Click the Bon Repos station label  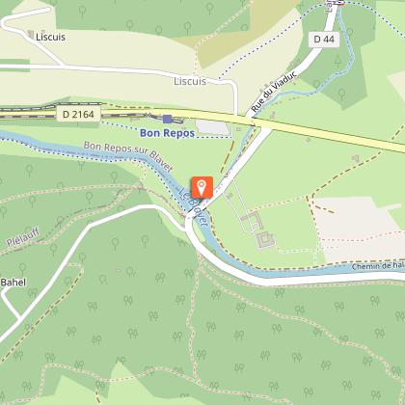(167, 133)
